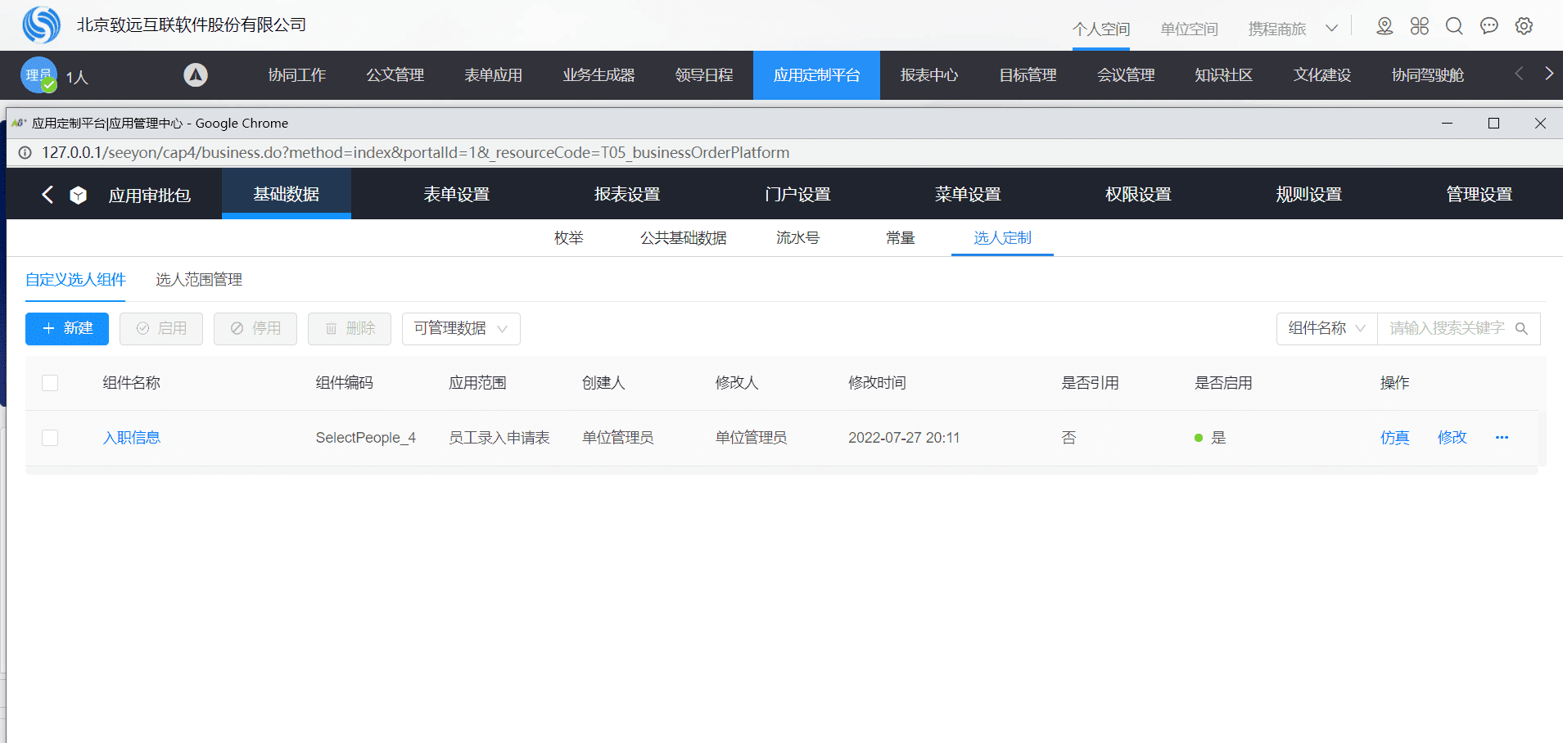Select the 应用定制平台 menu item
Screen dimensions: 1563x743
point(816,75)
